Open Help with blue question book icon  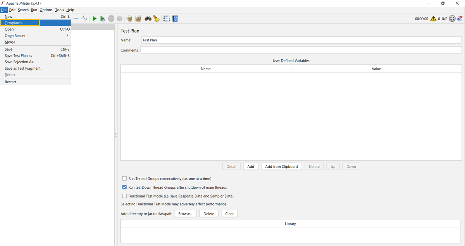pos(175,18)
